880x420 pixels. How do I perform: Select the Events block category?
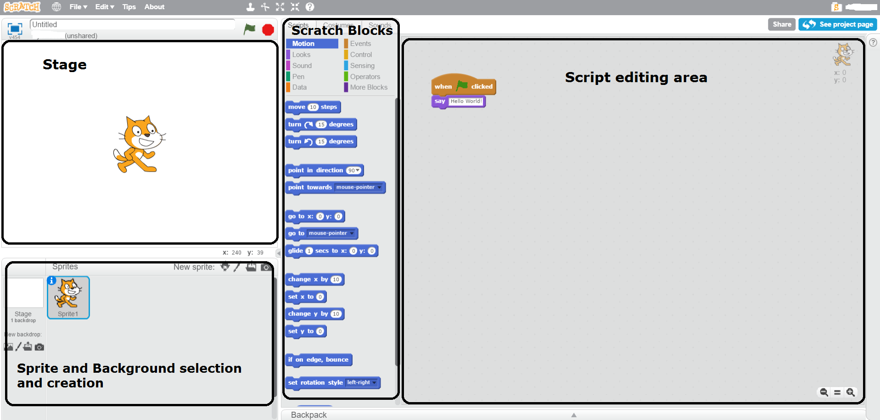[369, 44]
